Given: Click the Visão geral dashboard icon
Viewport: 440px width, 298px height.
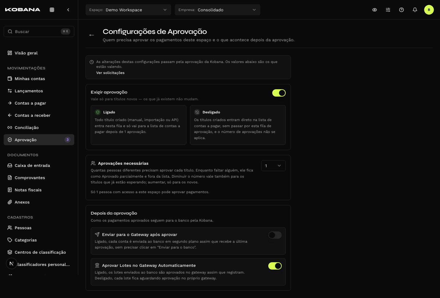Looking at the screenshot, I should pos(10,53).
